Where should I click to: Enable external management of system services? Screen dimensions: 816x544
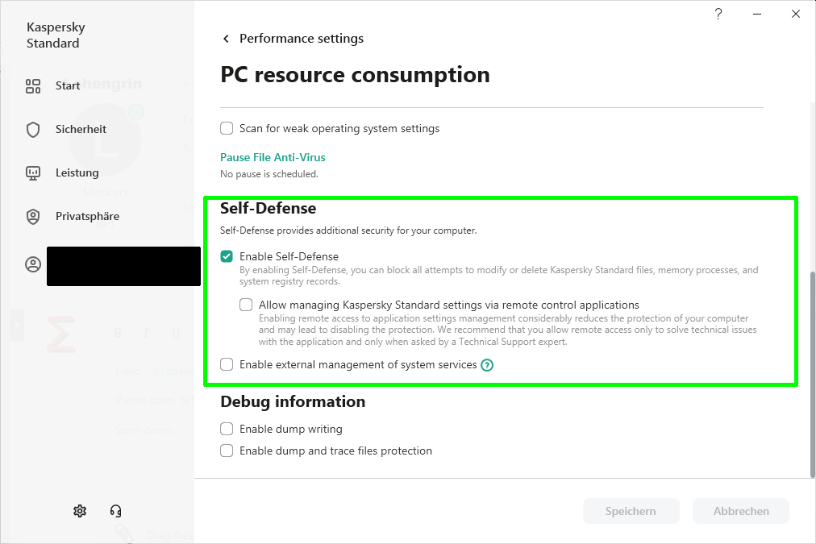coord(227,364)
